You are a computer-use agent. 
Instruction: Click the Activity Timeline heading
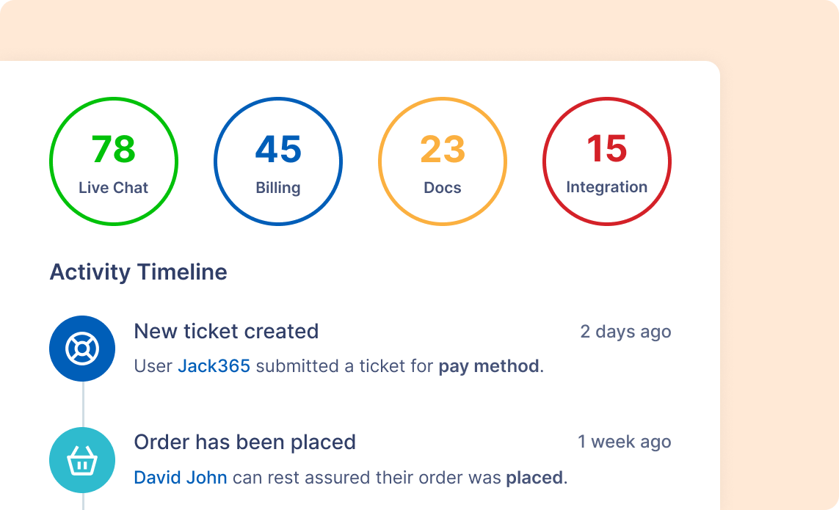pos(138,272)
